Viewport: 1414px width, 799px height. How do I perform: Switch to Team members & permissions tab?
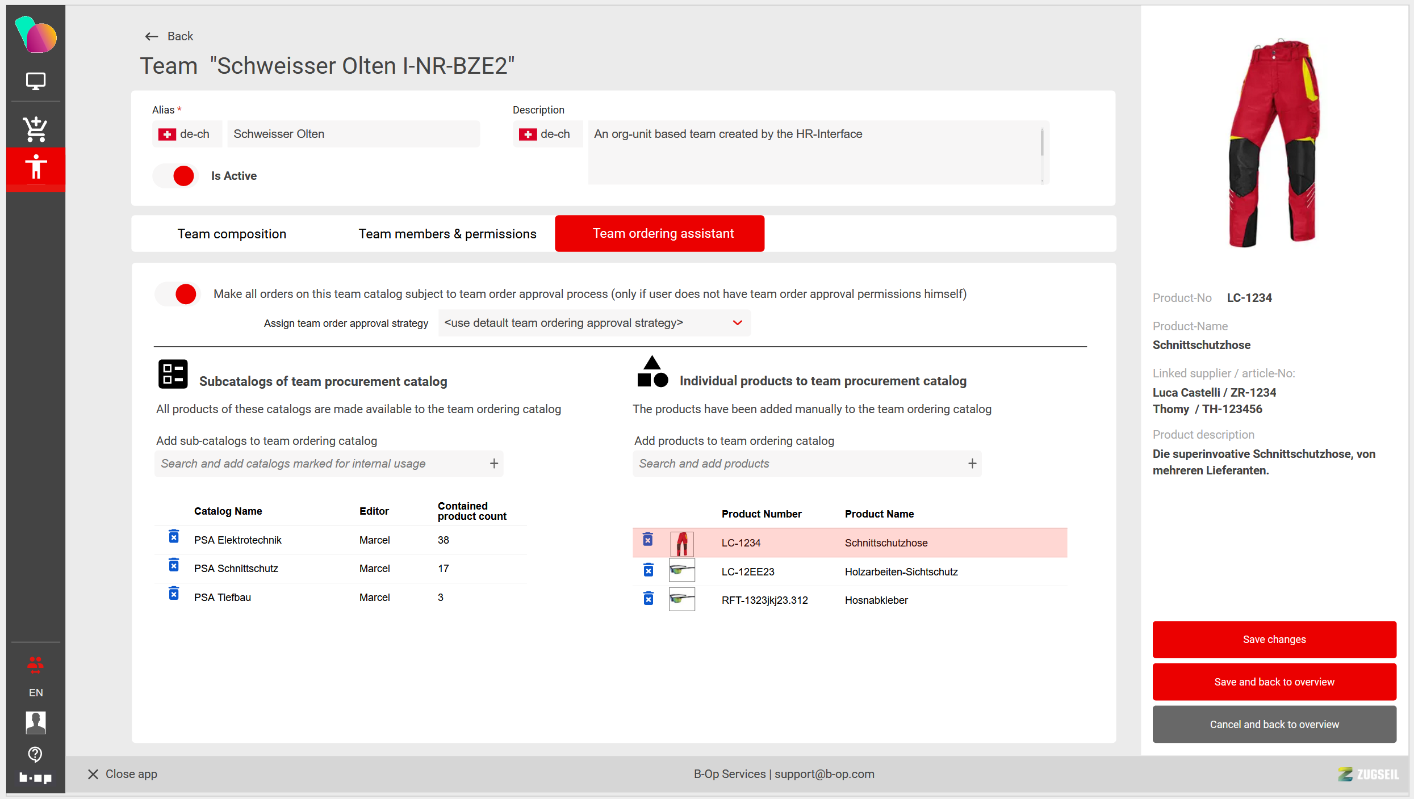tap(447, 234)
